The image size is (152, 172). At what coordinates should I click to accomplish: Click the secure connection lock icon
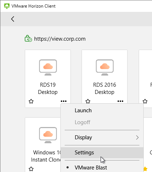point(28,39)
